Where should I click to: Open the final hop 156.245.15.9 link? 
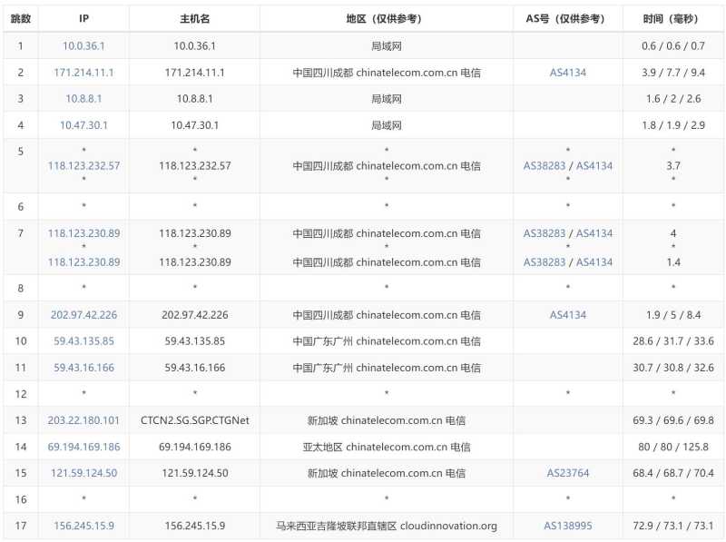[83, 527]
